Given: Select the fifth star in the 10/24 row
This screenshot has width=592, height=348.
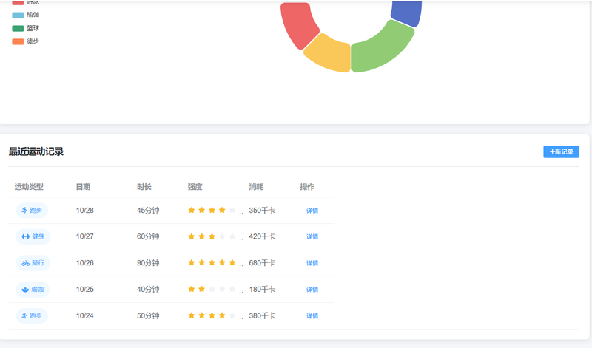Looking at the screenshot, I should pyautogui.click(x=232, y=315).
